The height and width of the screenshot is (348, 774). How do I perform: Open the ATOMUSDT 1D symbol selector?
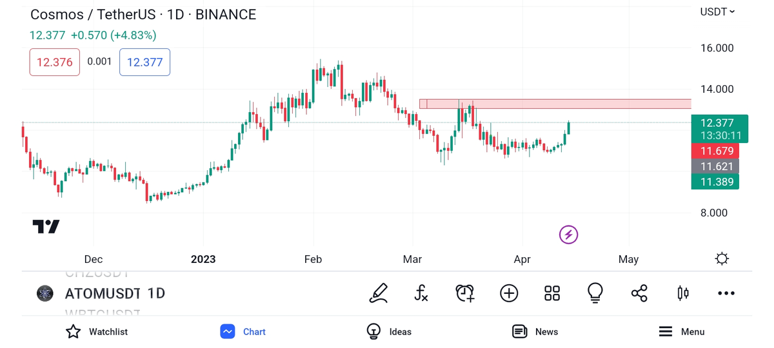115,293
